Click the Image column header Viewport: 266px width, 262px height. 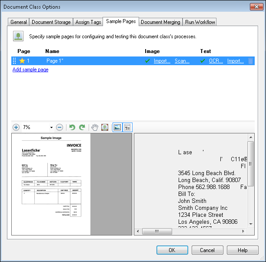[152, 51]
